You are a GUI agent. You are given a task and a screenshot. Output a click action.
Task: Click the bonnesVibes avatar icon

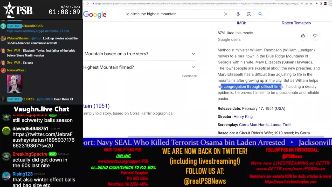point(3,70)
